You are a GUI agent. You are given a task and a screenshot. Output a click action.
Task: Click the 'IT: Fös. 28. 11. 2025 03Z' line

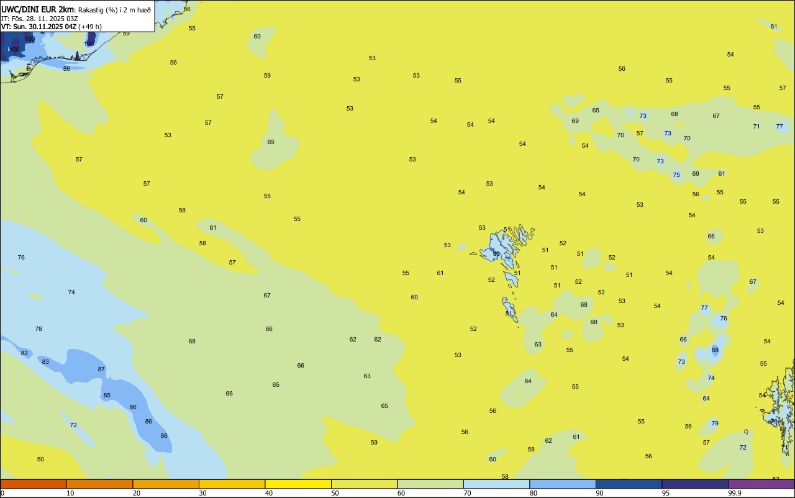coord(39,18)
